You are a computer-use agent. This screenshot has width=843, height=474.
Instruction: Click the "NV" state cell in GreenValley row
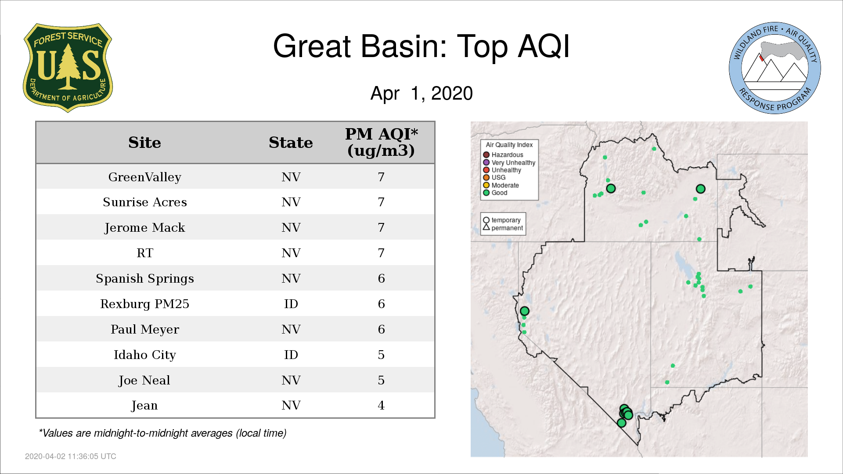(x=291, y=177)
